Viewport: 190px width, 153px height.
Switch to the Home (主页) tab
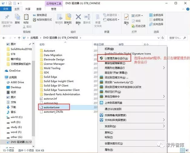[x=17, y=9]
